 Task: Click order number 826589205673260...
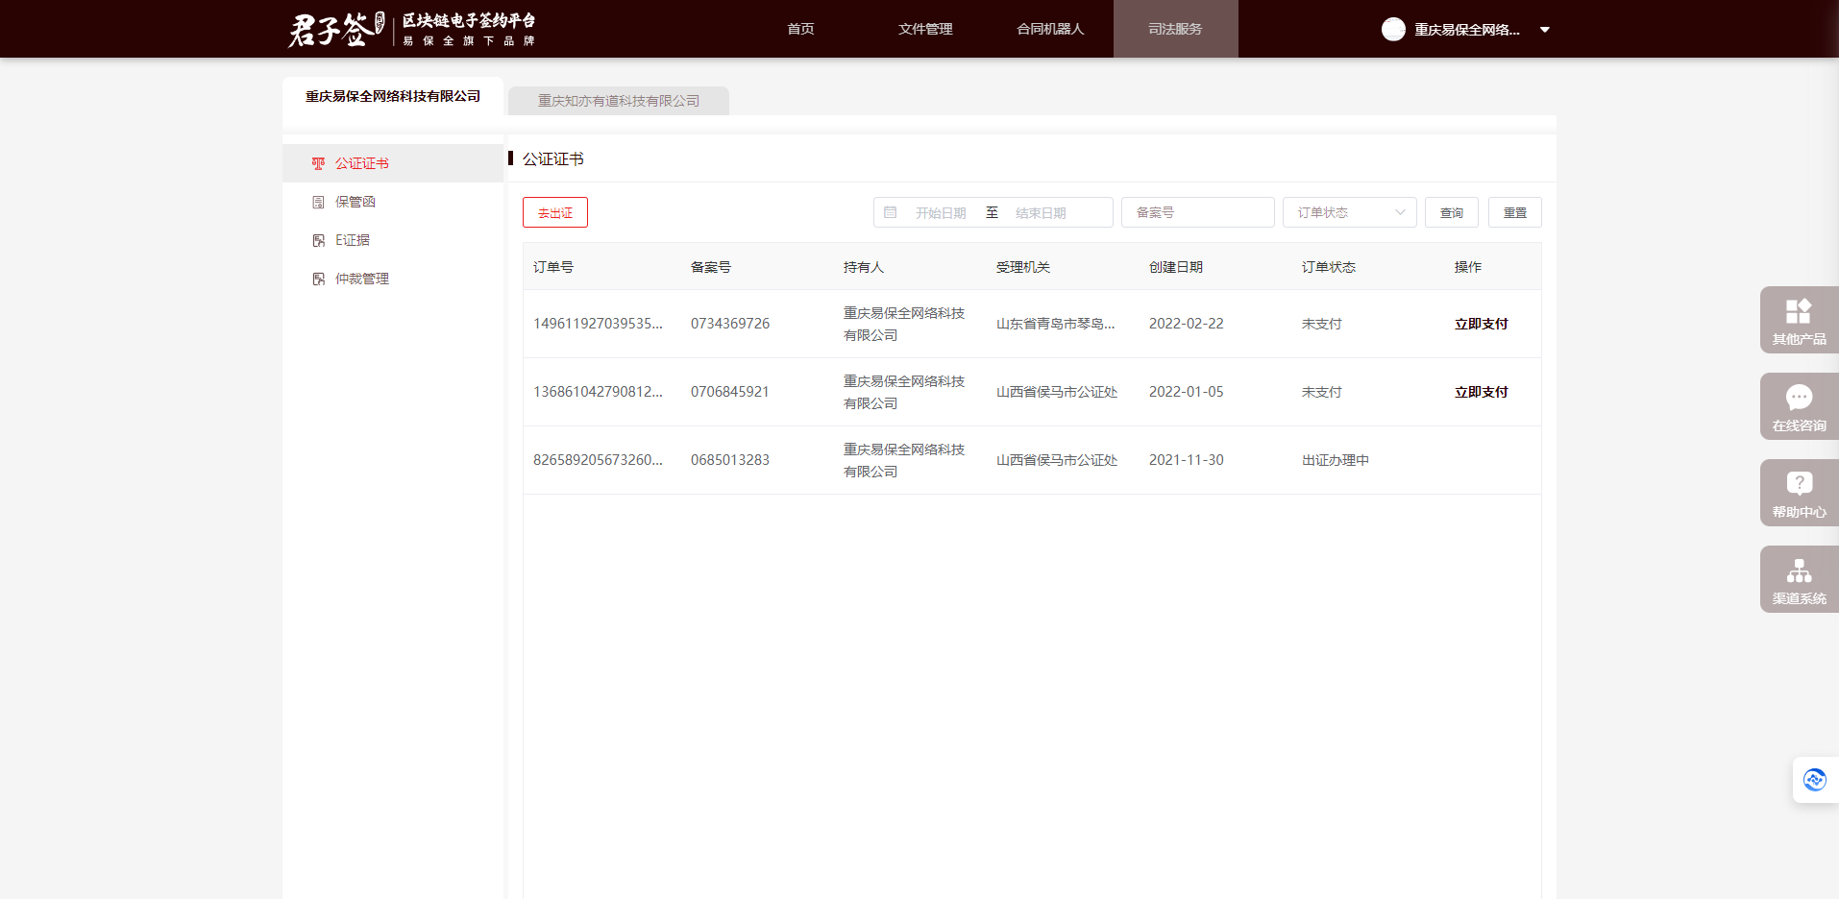tap(598, 460)
